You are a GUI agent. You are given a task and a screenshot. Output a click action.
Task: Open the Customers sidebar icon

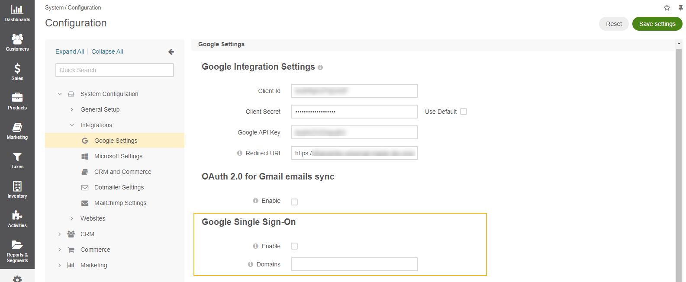point(17,39)
